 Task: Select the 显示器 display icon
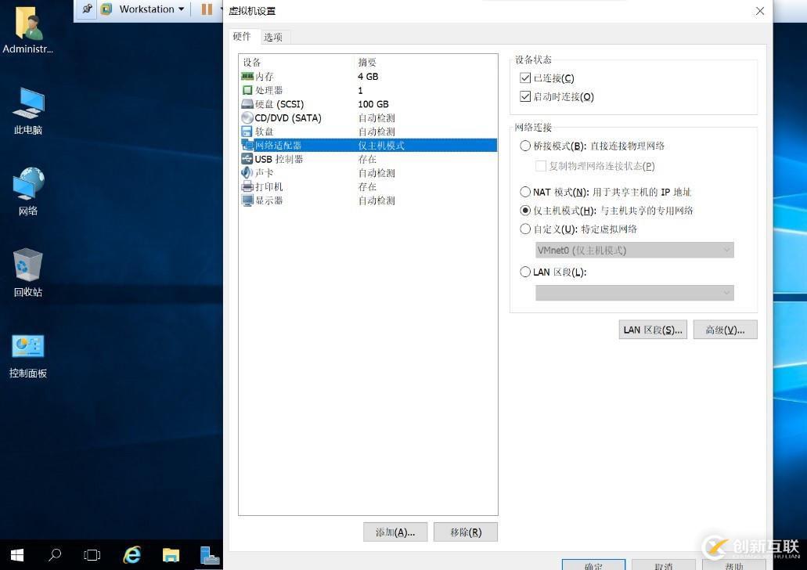[247, 200]
